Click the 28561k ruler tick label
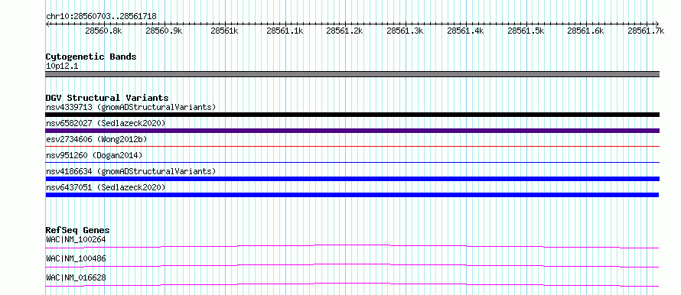The width and height of the screenshot is (681, 295). [x=224, y=31]
